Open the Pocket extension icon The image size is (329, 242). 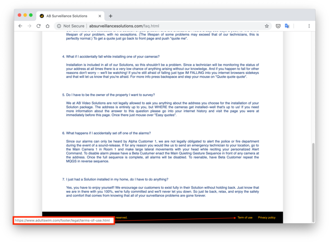[x=278, y=26]
